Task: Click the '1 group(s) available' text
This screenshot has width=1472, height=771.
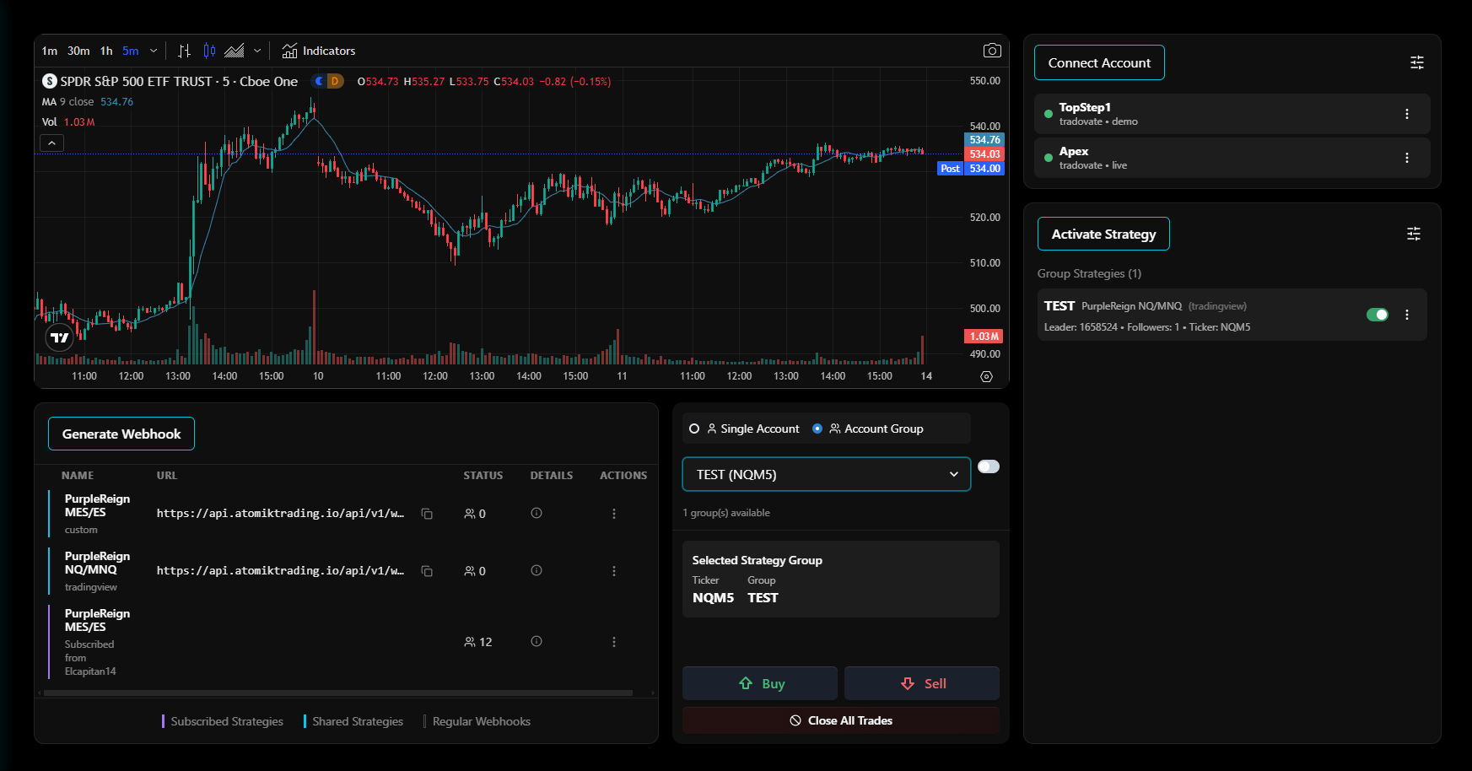Action: pyautogui.click(x=726, y=513)
